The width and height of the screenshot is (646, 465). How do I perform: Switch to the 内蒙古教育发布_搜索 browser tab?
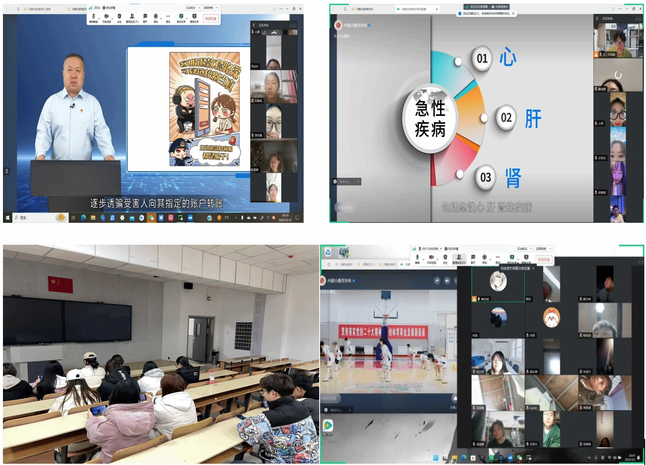click(x=39, y=9)
